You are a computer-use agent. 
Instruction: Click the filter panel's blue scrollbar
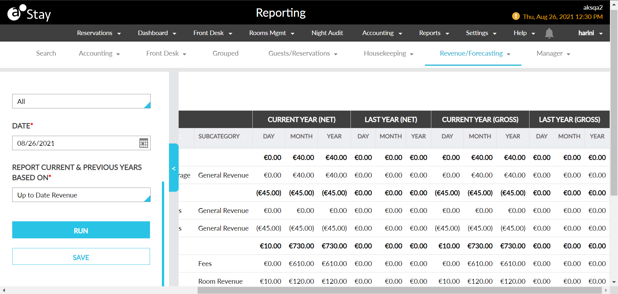163,234
